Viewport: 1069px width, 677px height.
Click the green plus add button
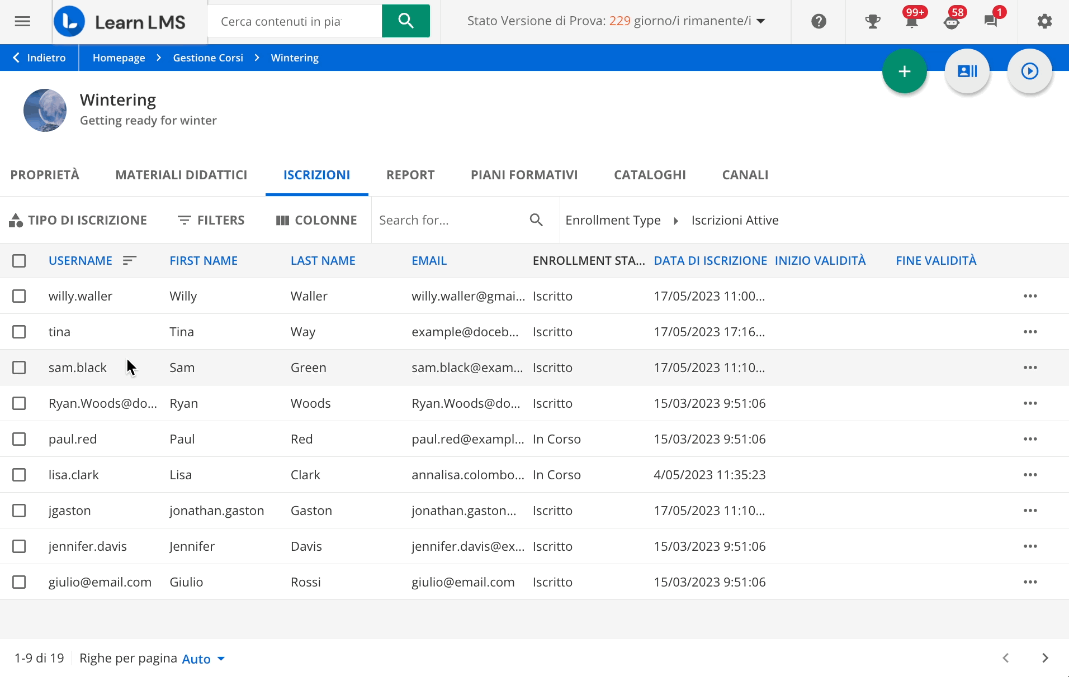point(905,71)
